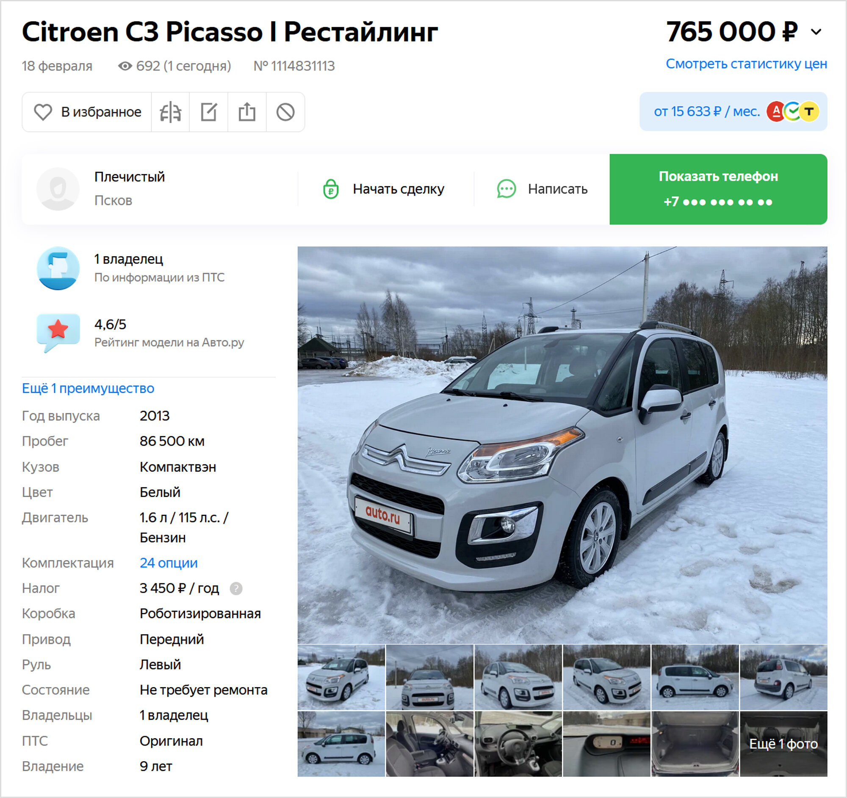Image resolution: width=847 pixels, height=798 pixels.
Task: Click the compare scales icon
Action: pyautogui.click(x=170, y=112)
